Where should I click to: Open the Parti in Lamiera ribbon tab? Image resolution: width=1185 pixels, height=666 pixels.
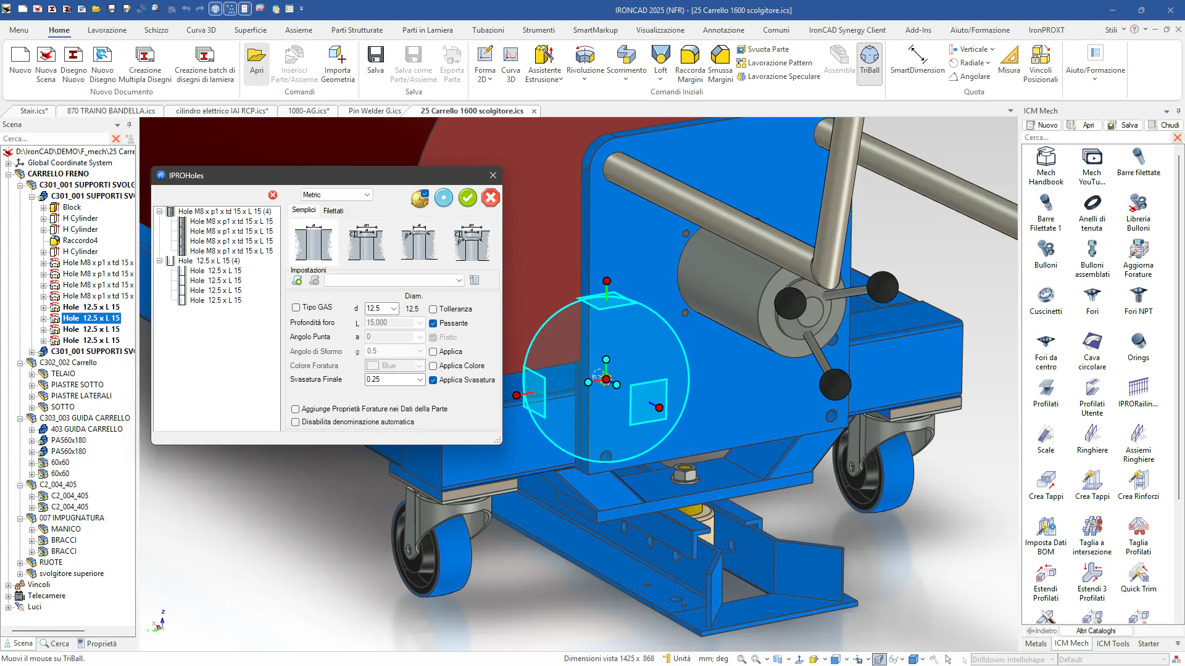427,30
